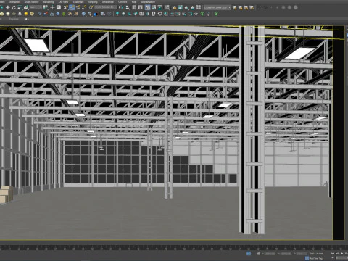The height and width of the screenshot is (261, 348).
Task: Click the Edit Named Selection Sets icon
Action: pyautogui.click(x=91, y=7)
